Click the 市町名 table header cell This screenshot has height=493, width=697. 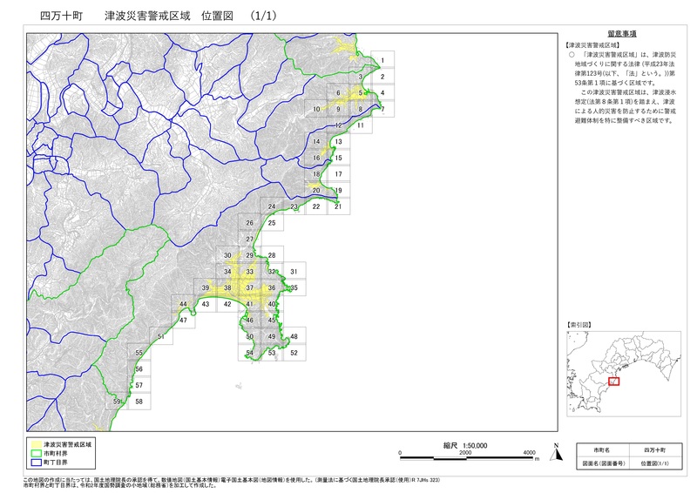[600, 448]
